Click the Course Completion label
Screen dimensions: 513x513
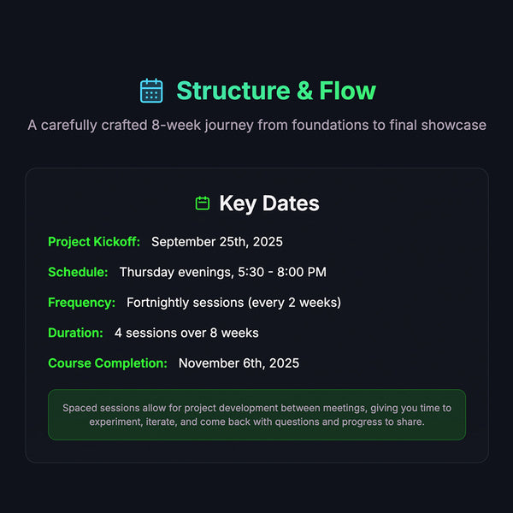pos(108,363)
